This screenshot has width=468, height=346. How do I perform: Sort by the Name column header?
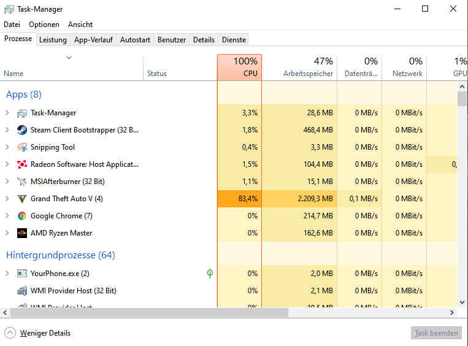[x=72, y=67]
